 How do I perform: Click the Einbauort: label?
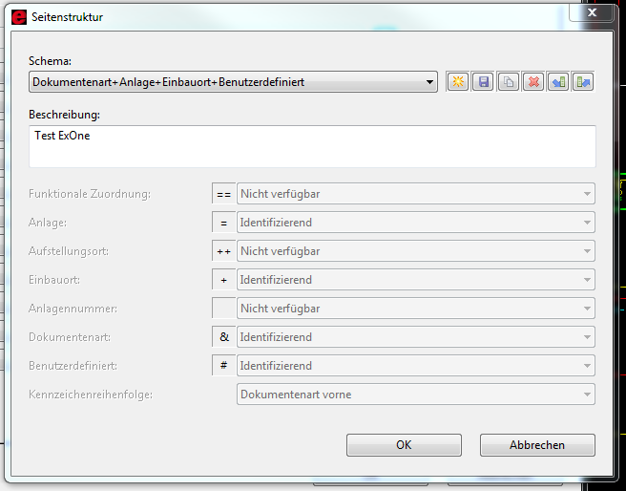[54, 280]
